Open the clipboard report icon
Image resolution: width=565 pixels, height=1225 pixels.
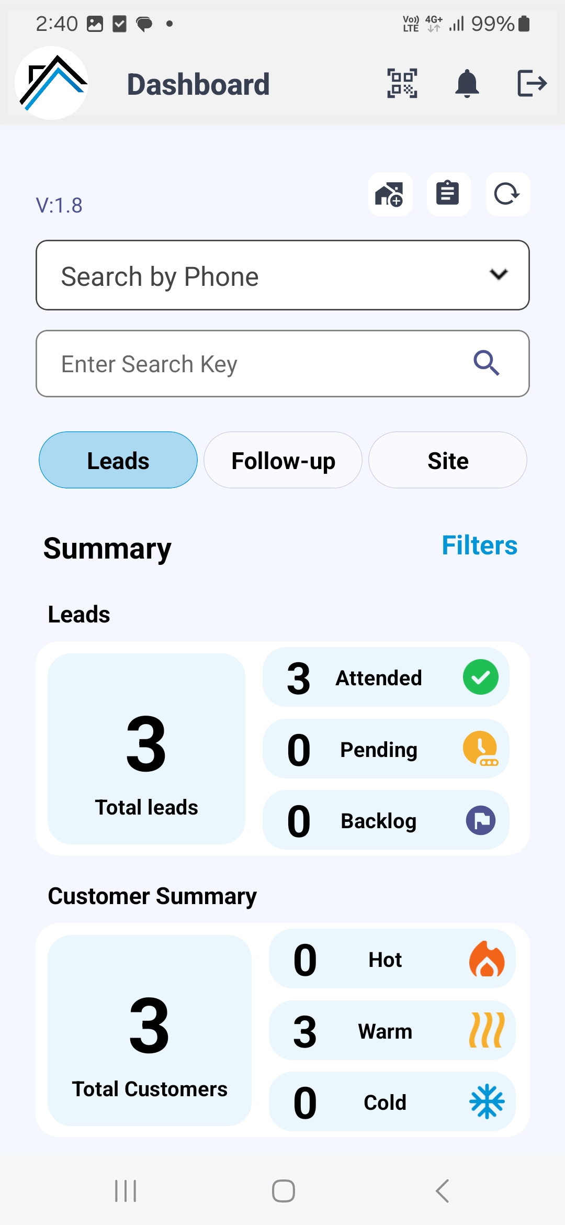[448, 194]
